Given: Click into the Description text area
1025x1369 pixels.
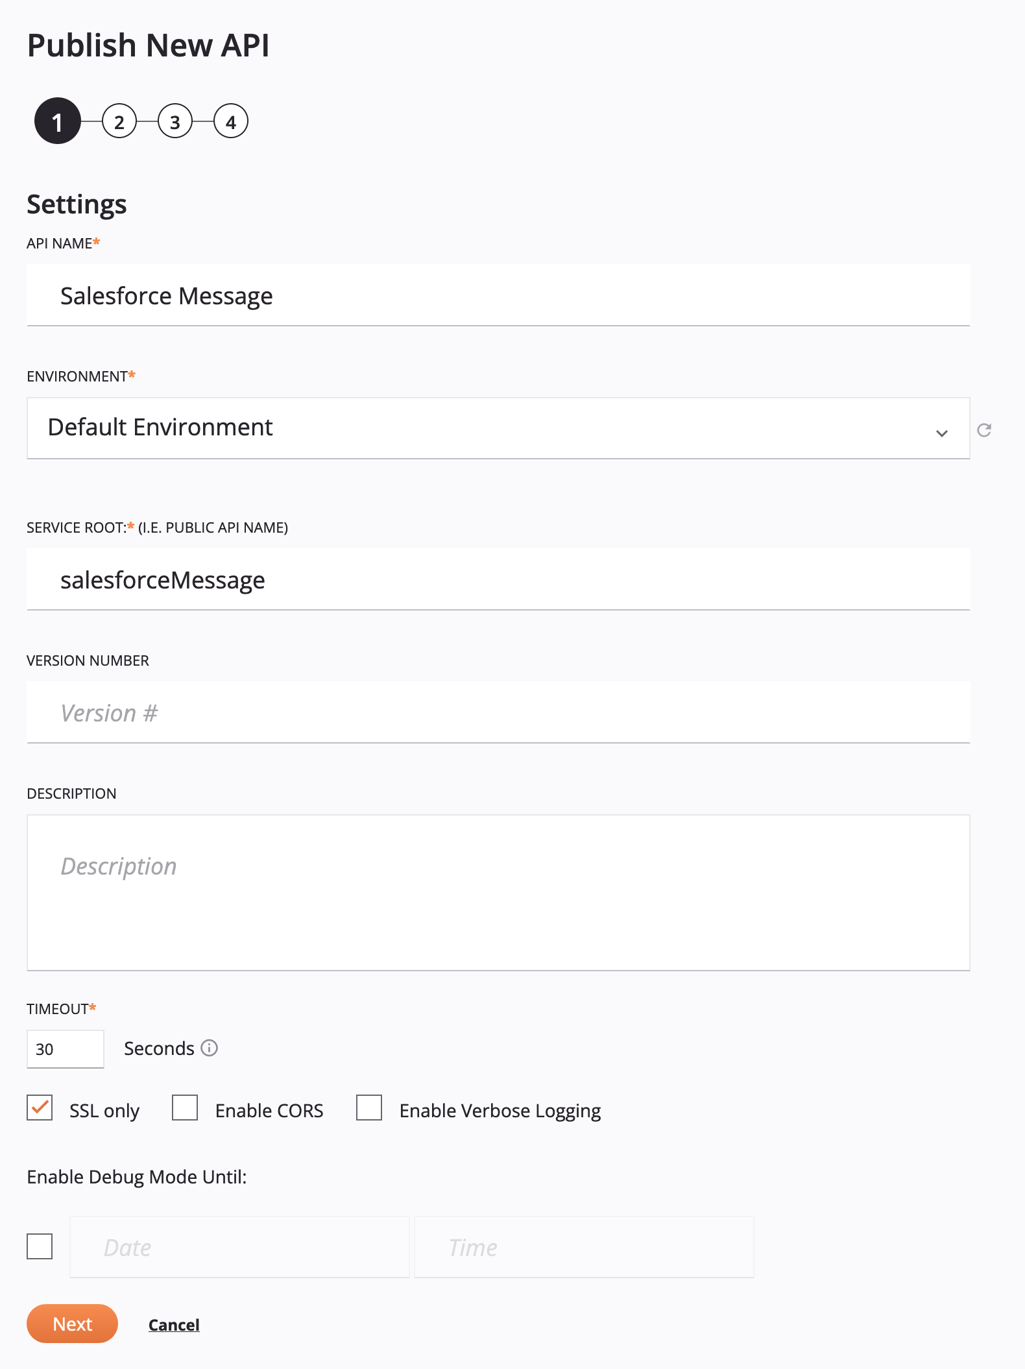Looking at the screenshot, I should pyautogui.click(x=498, y=893).
